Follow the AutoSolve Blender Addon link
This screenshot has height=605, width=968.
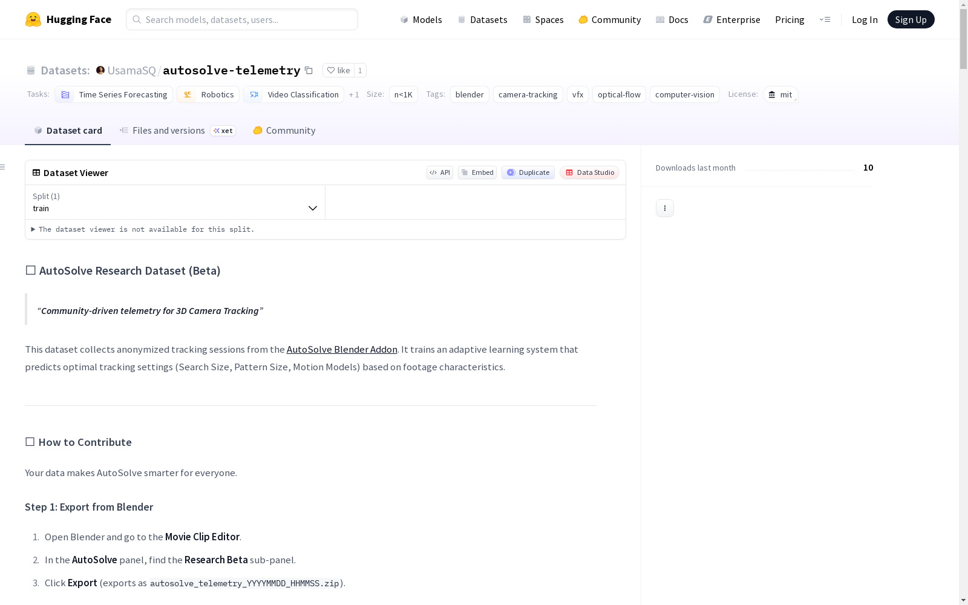[342, 349]
